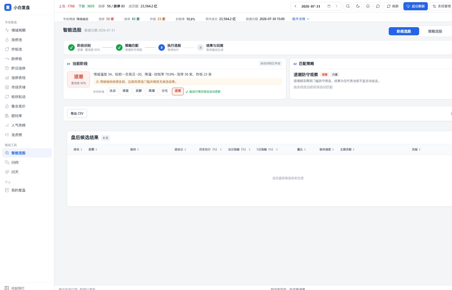The width and height of the screenshot is (452, 290).
Task: Click step 策略匹配 in the progress stepper
Action: (129, 48)
